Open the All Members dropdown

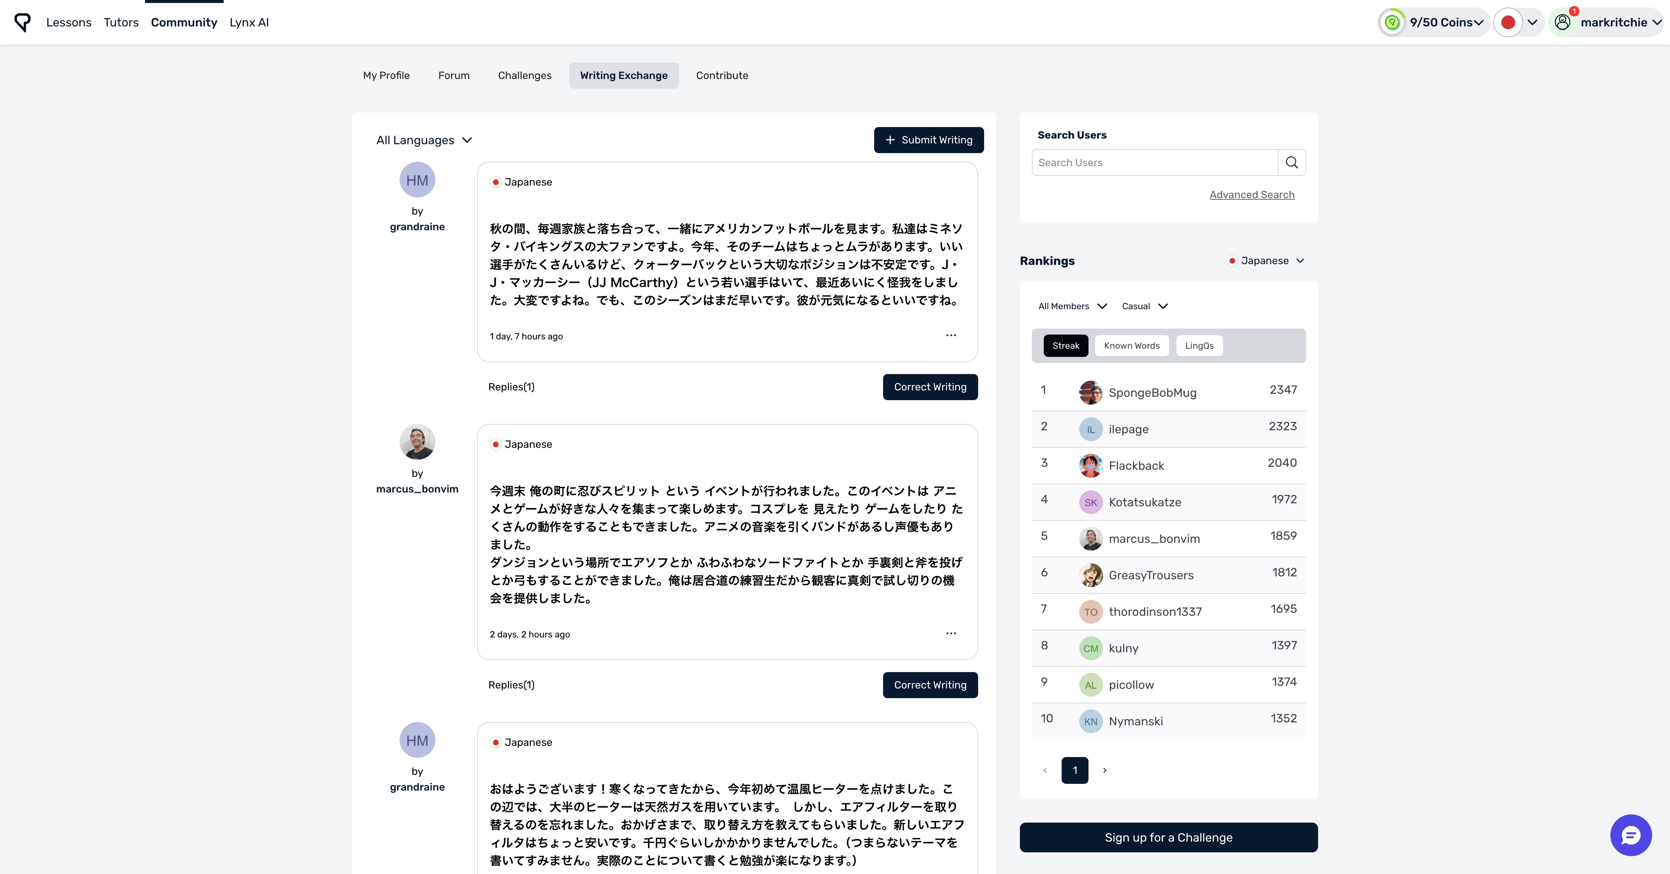click(x=1071, y=306)
